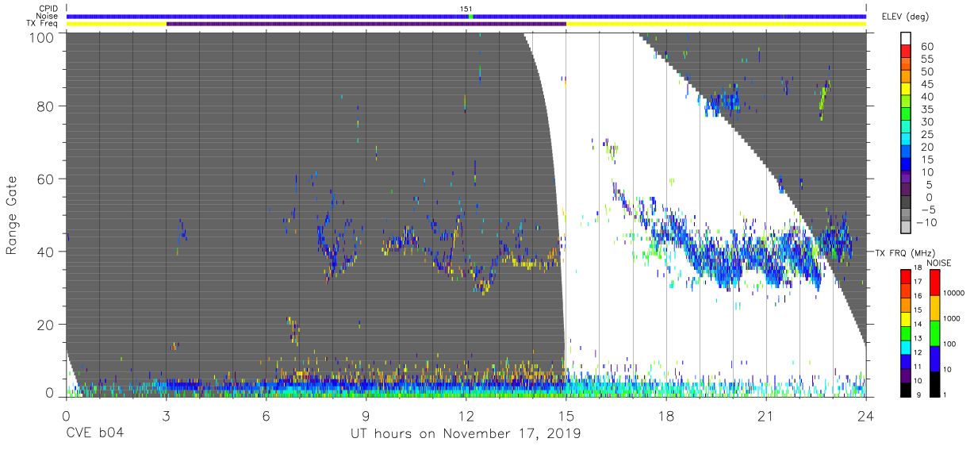Click the NOISE colorbar title
Screen dimensions: 974x450
(x=939, y=263)
